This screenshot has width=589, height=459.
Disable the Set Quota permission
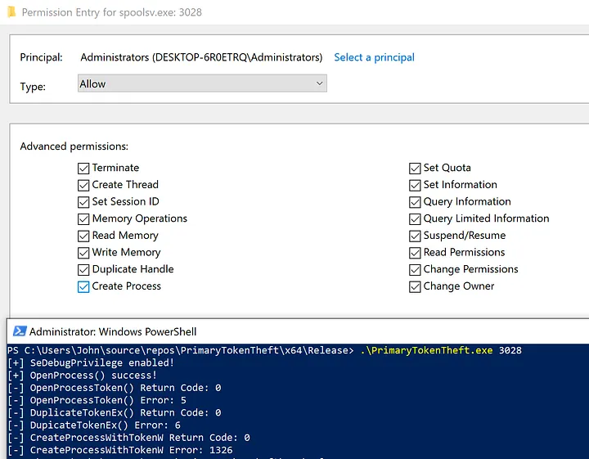pos(415,168)
